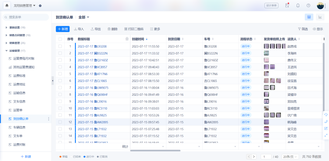Open 运费标准 form
The image size is (329, 161).
17,76
